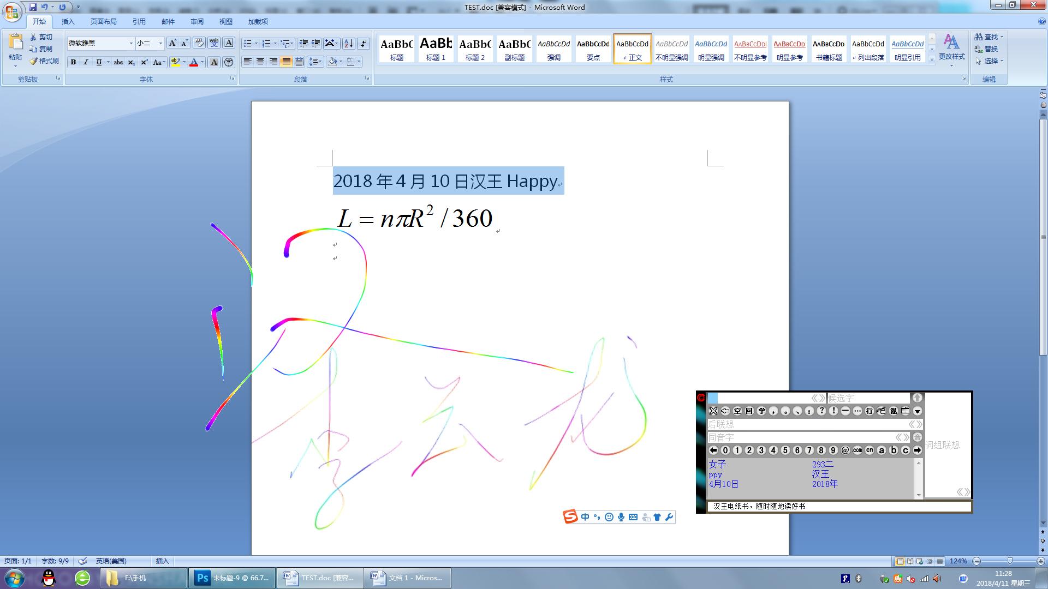Open the font size dropdown
The width and height of the screenshot is (1048, 589).
(x=160, y=43)
